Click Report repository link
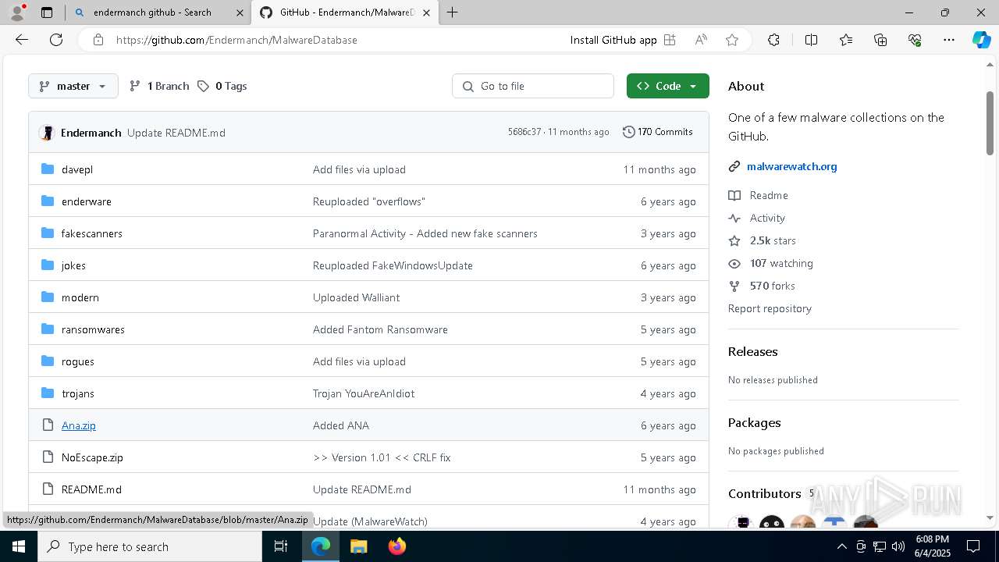 pyautogui.click(x=770, y=308)
